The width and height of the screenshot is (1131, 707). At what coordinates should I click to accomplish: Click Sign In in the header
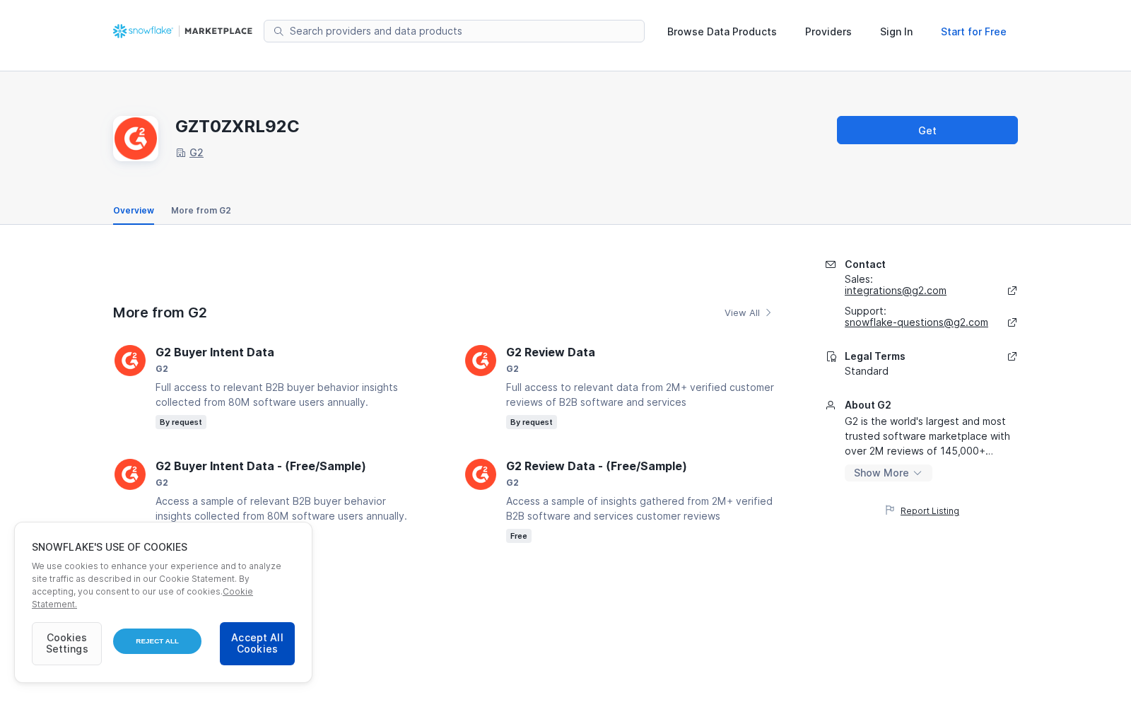(896, 32)
